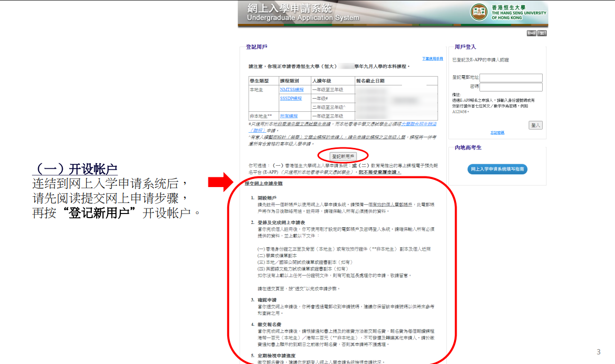The image size is (615, 364).
Task: Click the 登記用戶 section heading
Action: pyautogui.click(x=256, y=47)
